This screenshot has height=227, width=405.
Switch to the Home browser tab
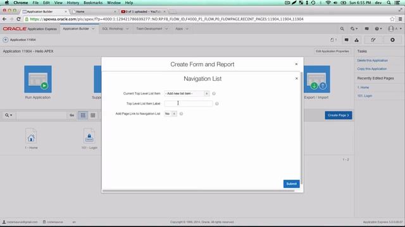[94, 11]
